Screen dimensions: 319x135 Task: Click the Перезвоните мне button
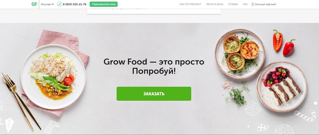[x=104, y=4]
